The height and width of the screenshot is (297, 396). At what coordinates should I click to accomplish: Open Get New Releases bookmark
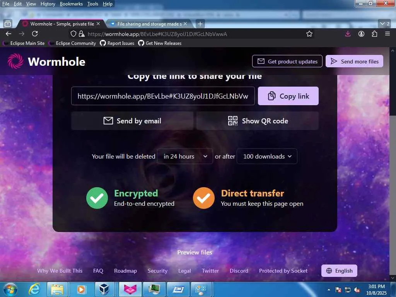click(160, 43)
